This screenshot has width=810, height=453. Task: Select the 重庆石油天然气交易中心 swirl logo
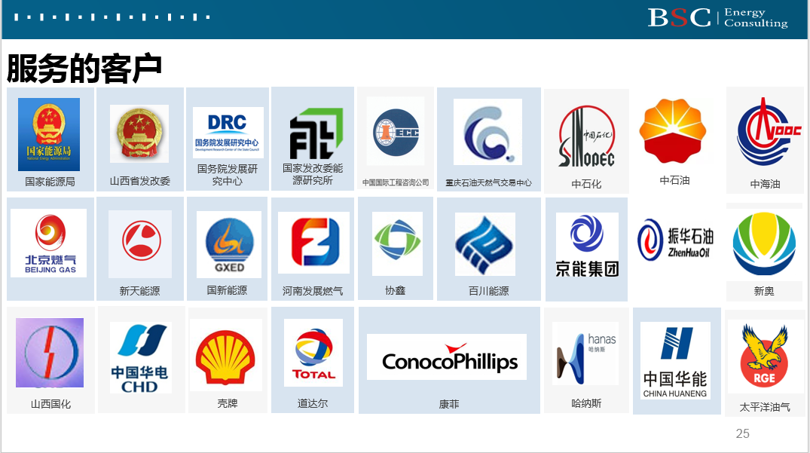click(x=488, y=132)
